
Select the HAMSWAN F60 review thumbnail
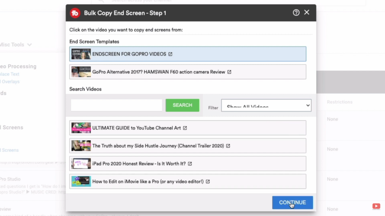click(x=81, y=72)
